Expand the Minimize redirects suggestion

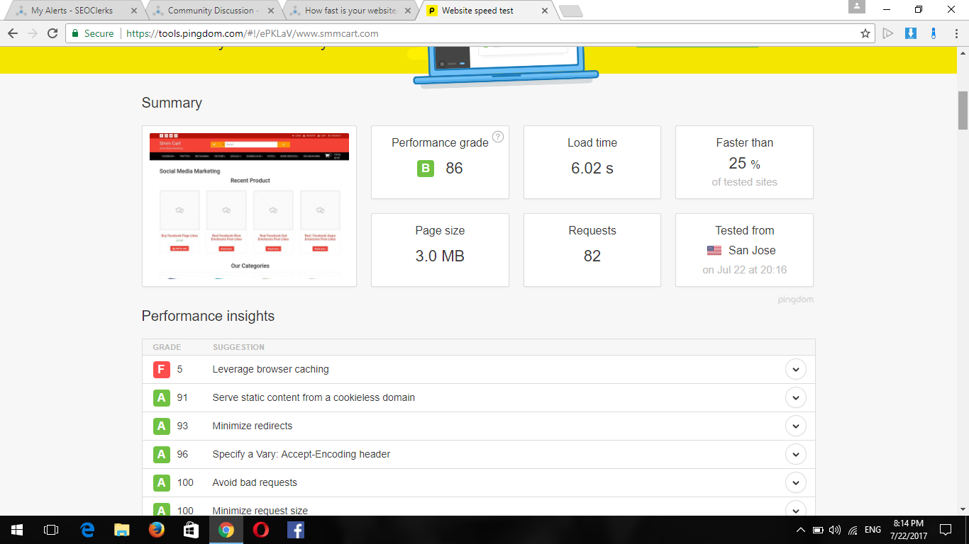point(796,426)
